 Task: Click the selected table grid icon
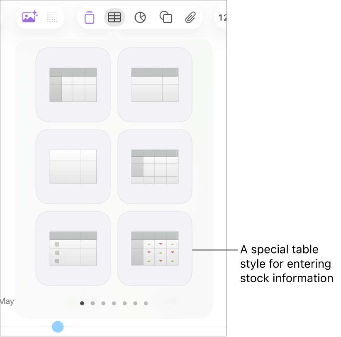click(114, 17)
